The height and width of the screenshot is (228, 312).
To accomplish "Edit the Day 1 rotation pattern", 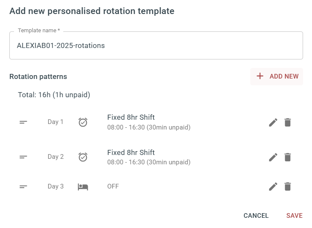I will (x=273, y=122).
